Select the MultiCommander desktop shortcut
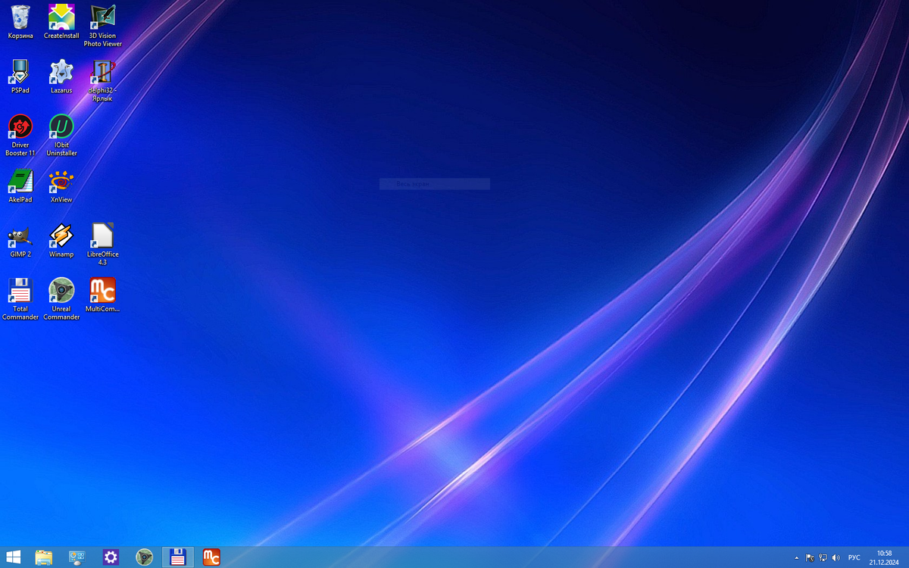This screenshot has width=909, height=568. click(x=102, y=295)
